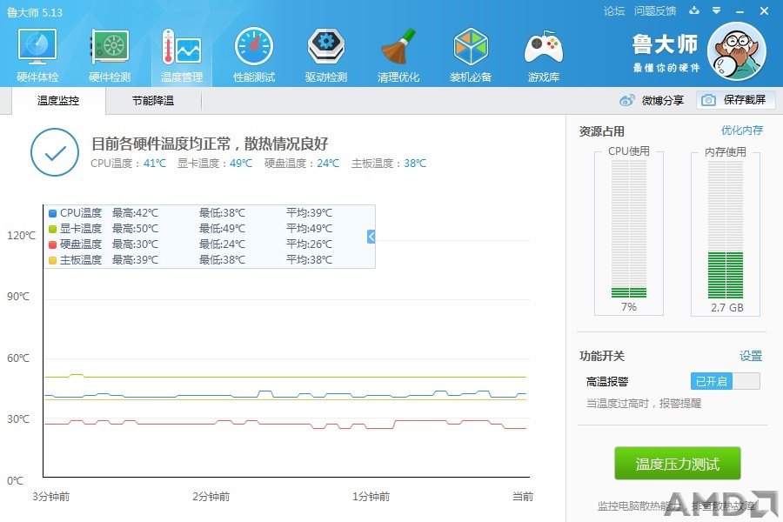Click the 鲁大师 mascot avatar

click(737, 52)
